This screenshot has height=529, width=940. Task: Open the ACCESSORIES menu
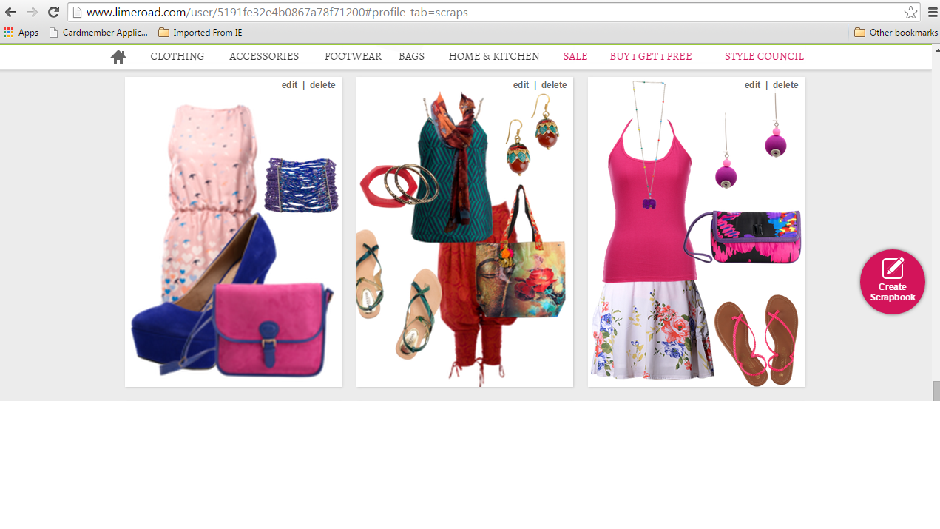pos(263,56)
